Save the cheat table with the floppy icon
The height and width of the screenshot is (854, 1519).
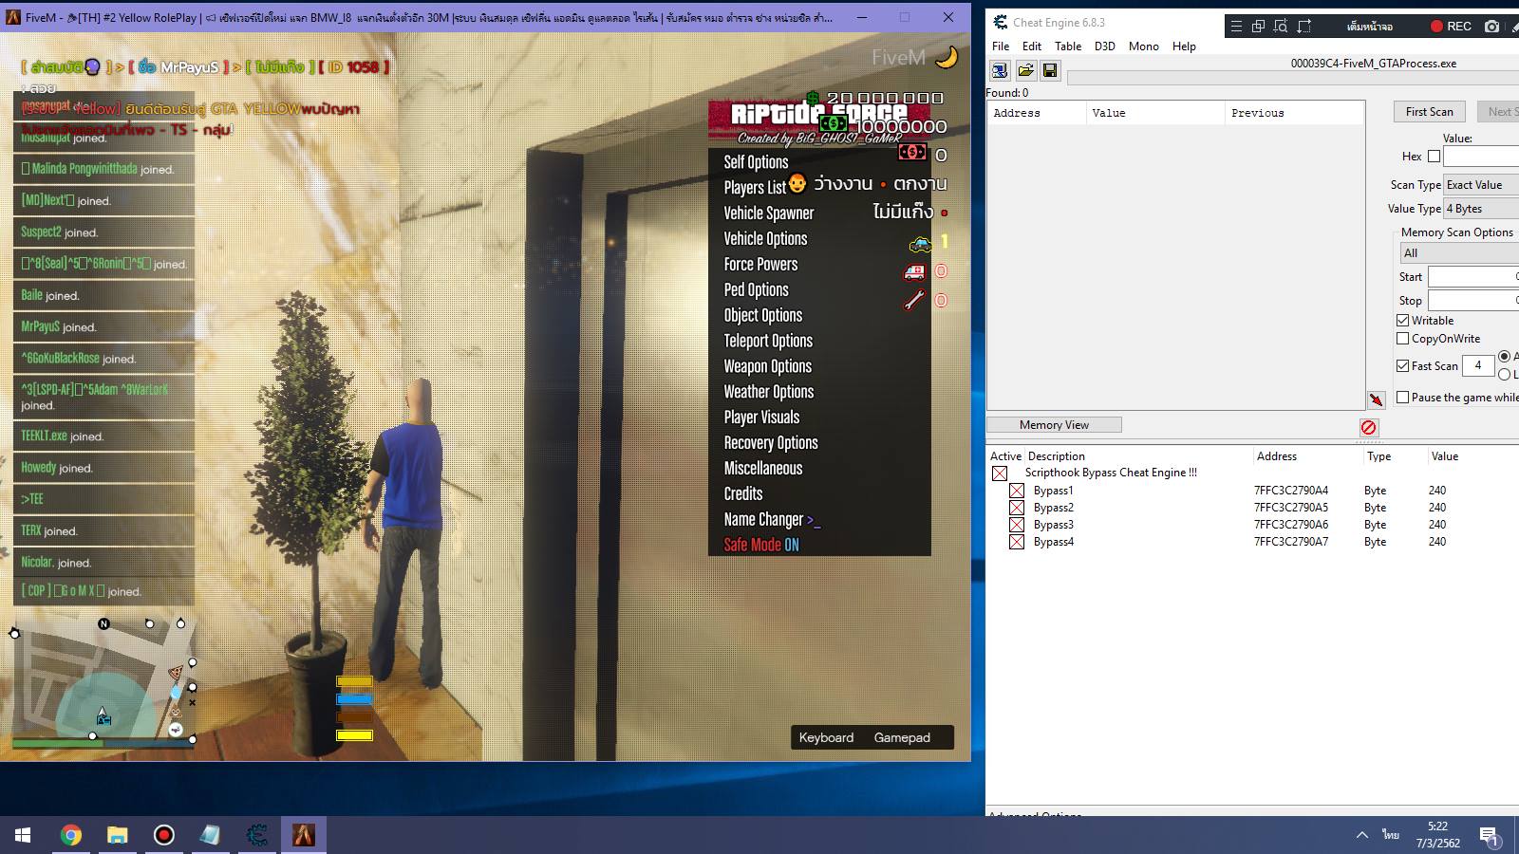1050,70
